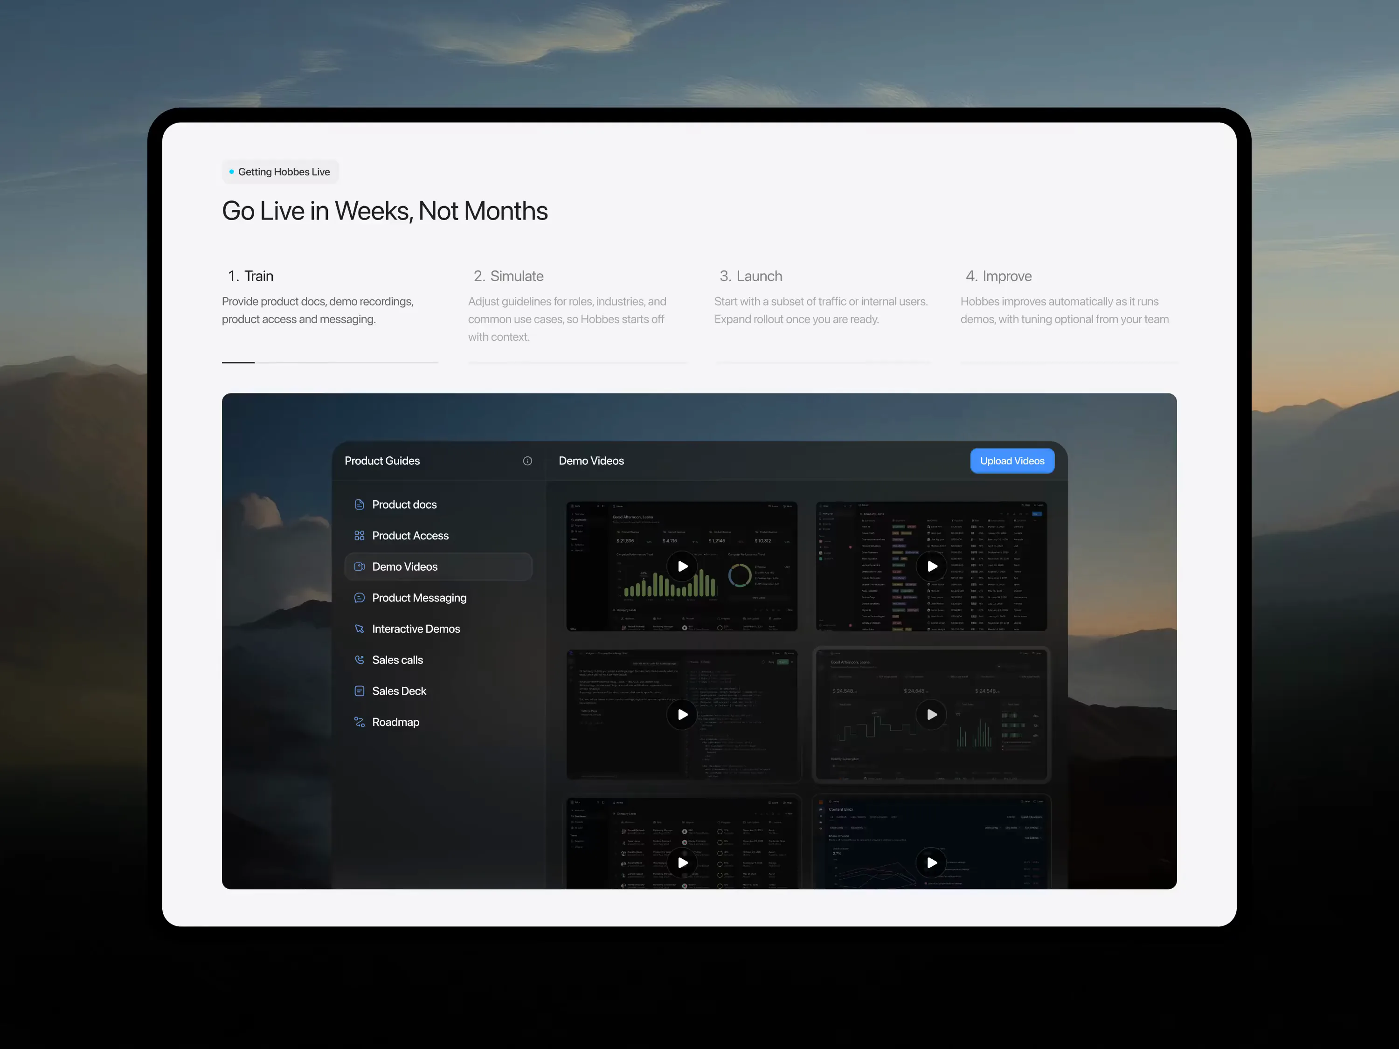Viewport: 1399px width, 1049px height.
Task: Select the Demo Videos sidebar item
Action: point(438,566)
